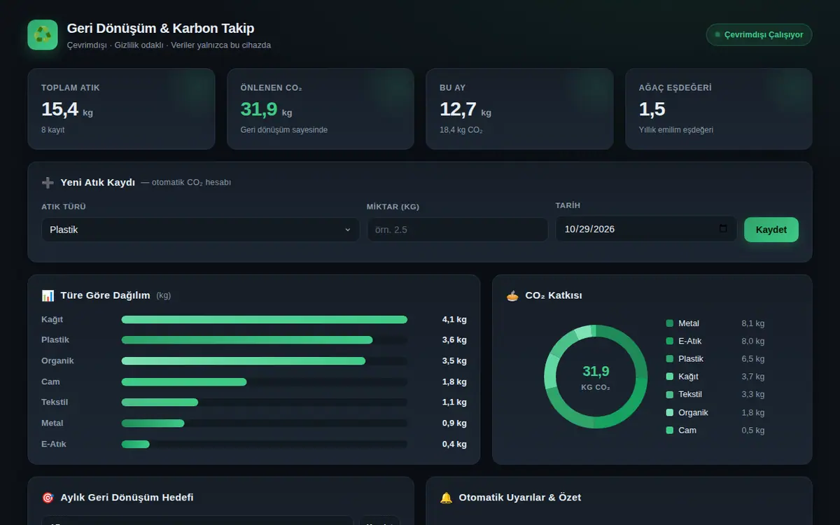
Task: Click the E-Atık distribution bar
Action: [x=136, y=444]
